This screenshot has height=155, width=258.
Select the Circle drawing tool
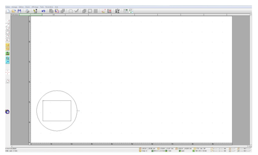click(x=7, y=36)
